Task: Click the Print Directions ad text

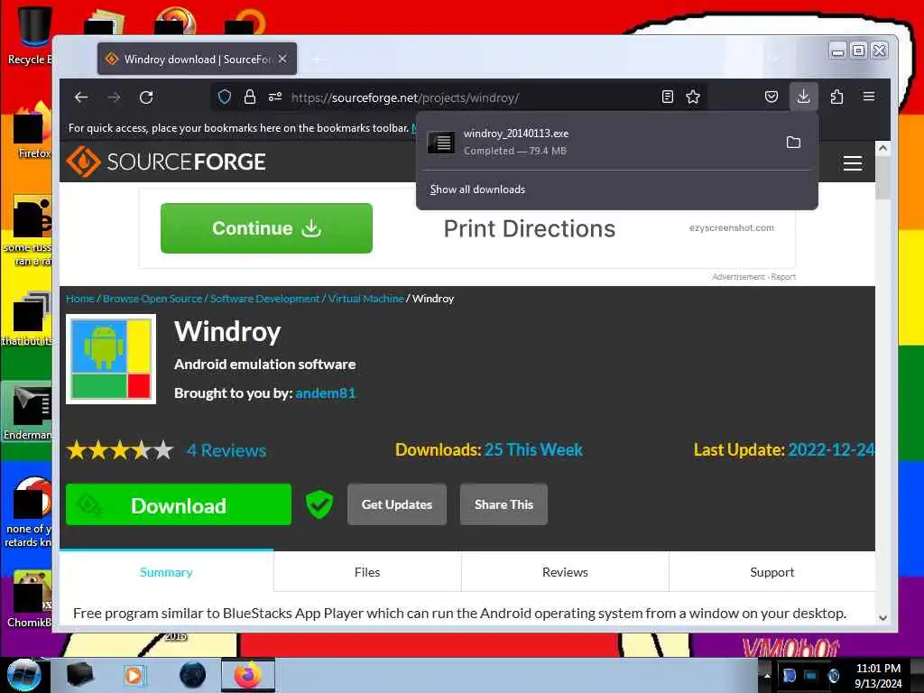Action: point(529,228)
